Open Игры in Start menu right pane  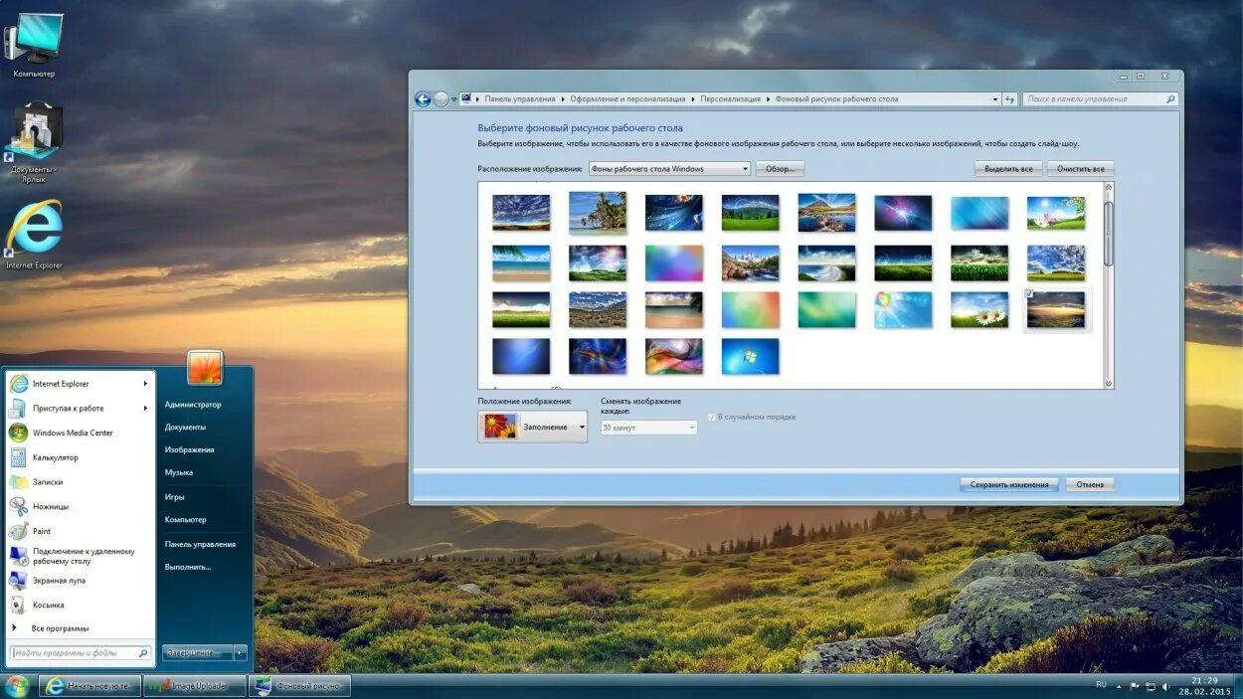pyautogui.click(x=175, y=497)
